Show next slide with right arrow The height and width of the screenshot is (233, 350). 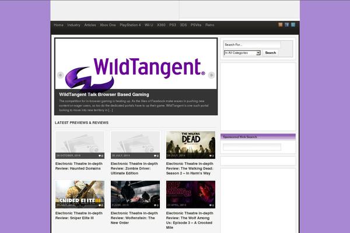(211, 75)
